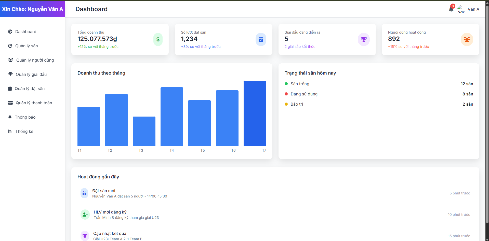Select Dashboard in the sidebar
This screenshot has height=241, width=489.
[25, 32]
